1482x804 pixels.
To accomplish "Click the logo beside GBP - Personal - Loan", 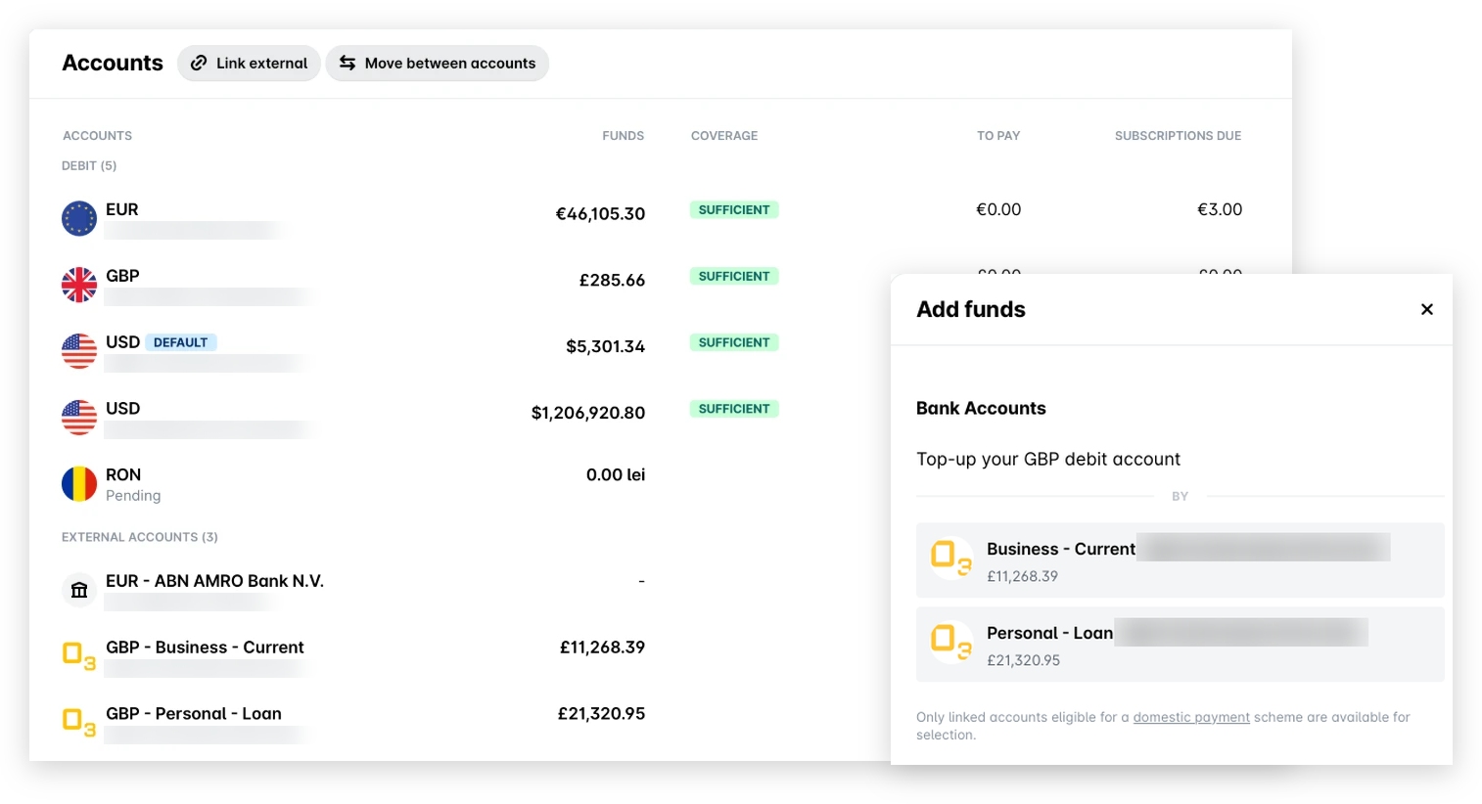I will click(79, 722).
